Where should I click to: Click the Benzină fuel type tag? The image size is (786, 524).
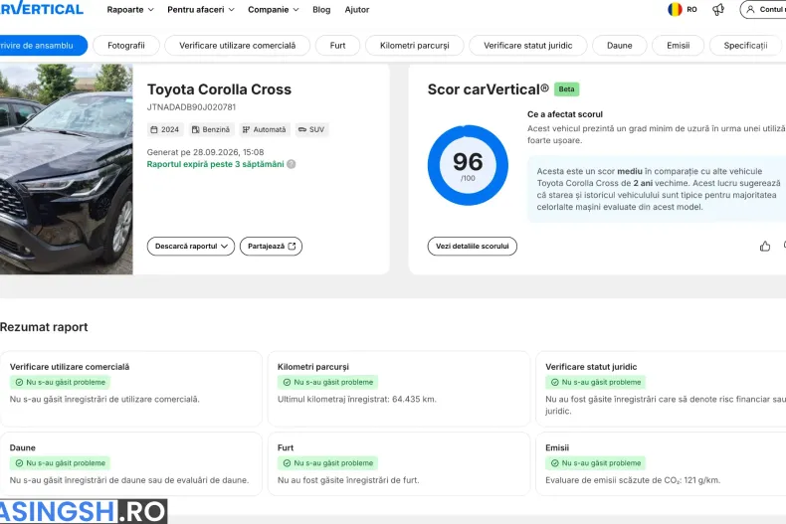tap(211, 129)
